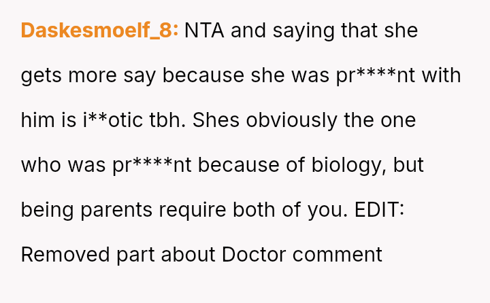Click the word "gets" starting the second line
Image resolution: width=490 pixels, height=303 pixels.
41,76
